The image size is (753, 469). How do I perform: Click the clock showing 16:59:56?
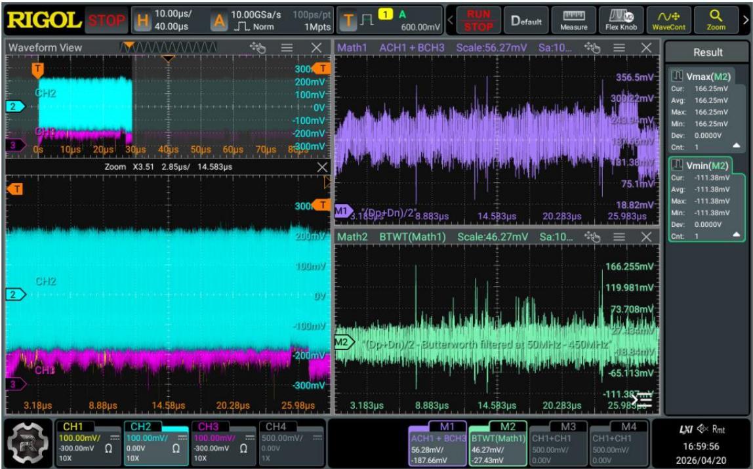click(701, 446)
